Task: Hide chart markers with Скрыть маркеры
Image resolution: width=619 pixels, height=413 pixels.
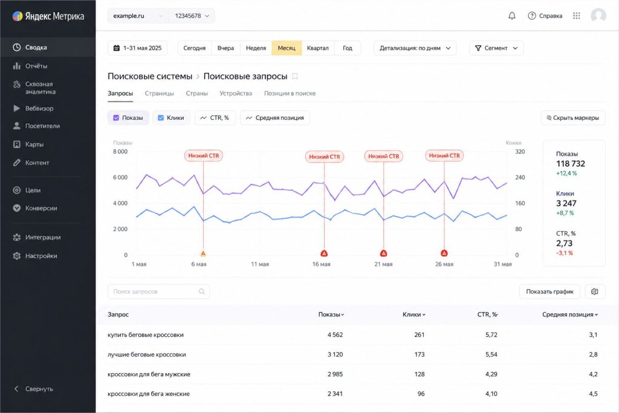Action: [x=573, y=118]
